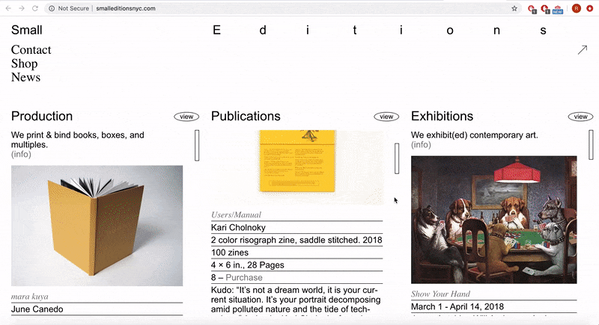
Task: Click the '4 × 6 in., 28 Pages' line
Action: coord(248,265)
